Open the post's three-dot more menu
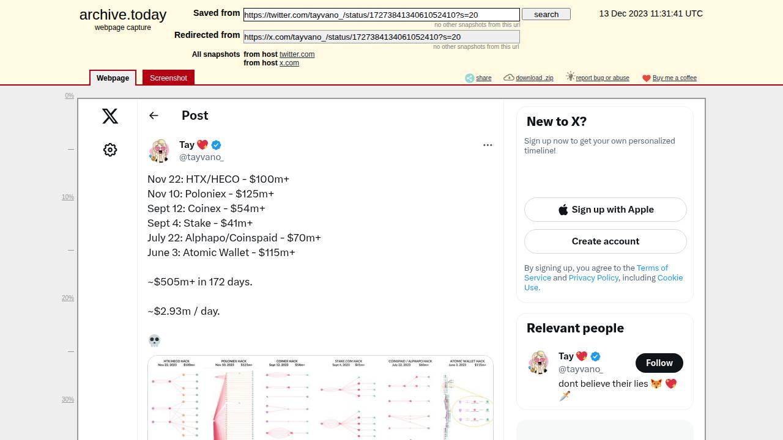The width and height of the screenshot is (783, 440). coord(488,145)
